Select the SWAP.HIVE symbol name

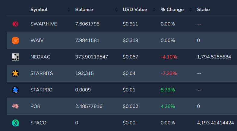[x=44, y=24]
